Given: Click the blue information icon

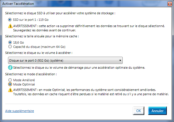Looking at the screenshot, I should [x=11, y=68].
